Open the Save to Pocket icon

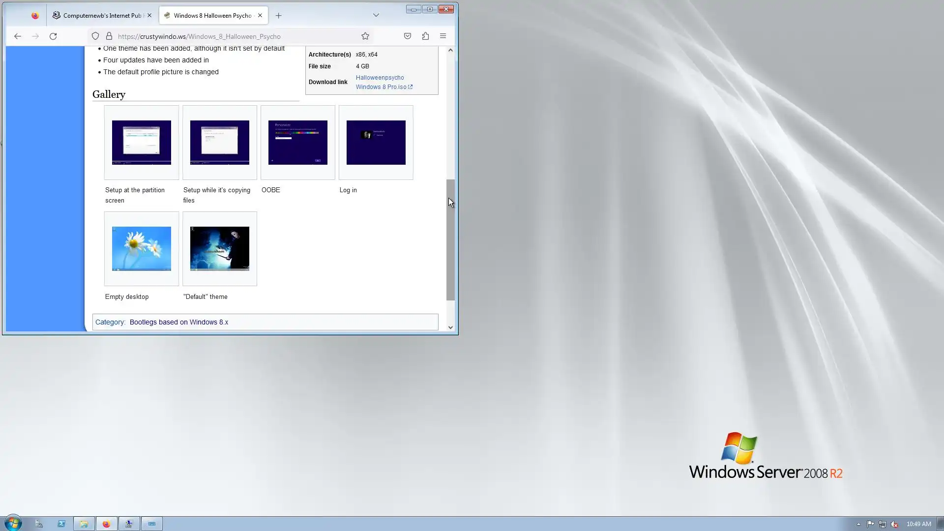[x=408, y=36]
